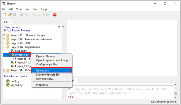This screenshot has width=181, height=105.
Task: Click the Shell scroll up arrow
Action: click(175, 85)
